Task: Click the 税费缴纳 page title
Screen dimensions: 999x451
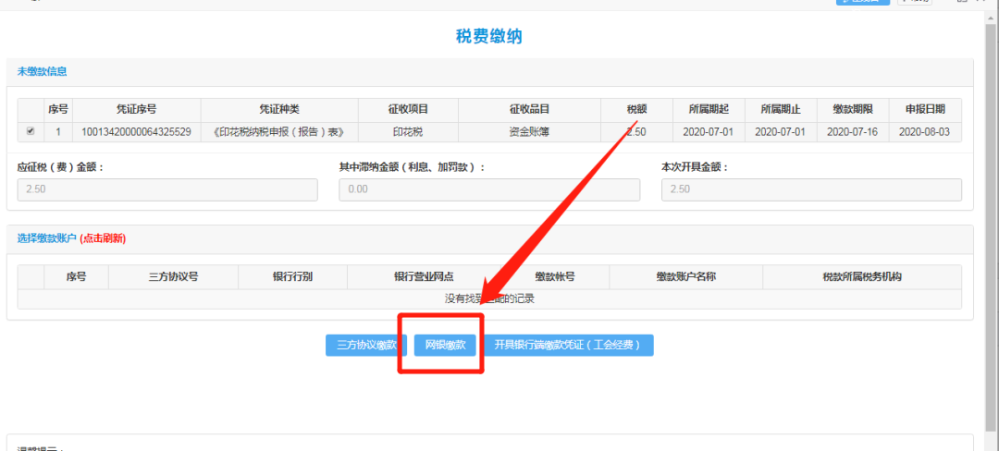Action: pyautogui.click(x=489, y=36)
